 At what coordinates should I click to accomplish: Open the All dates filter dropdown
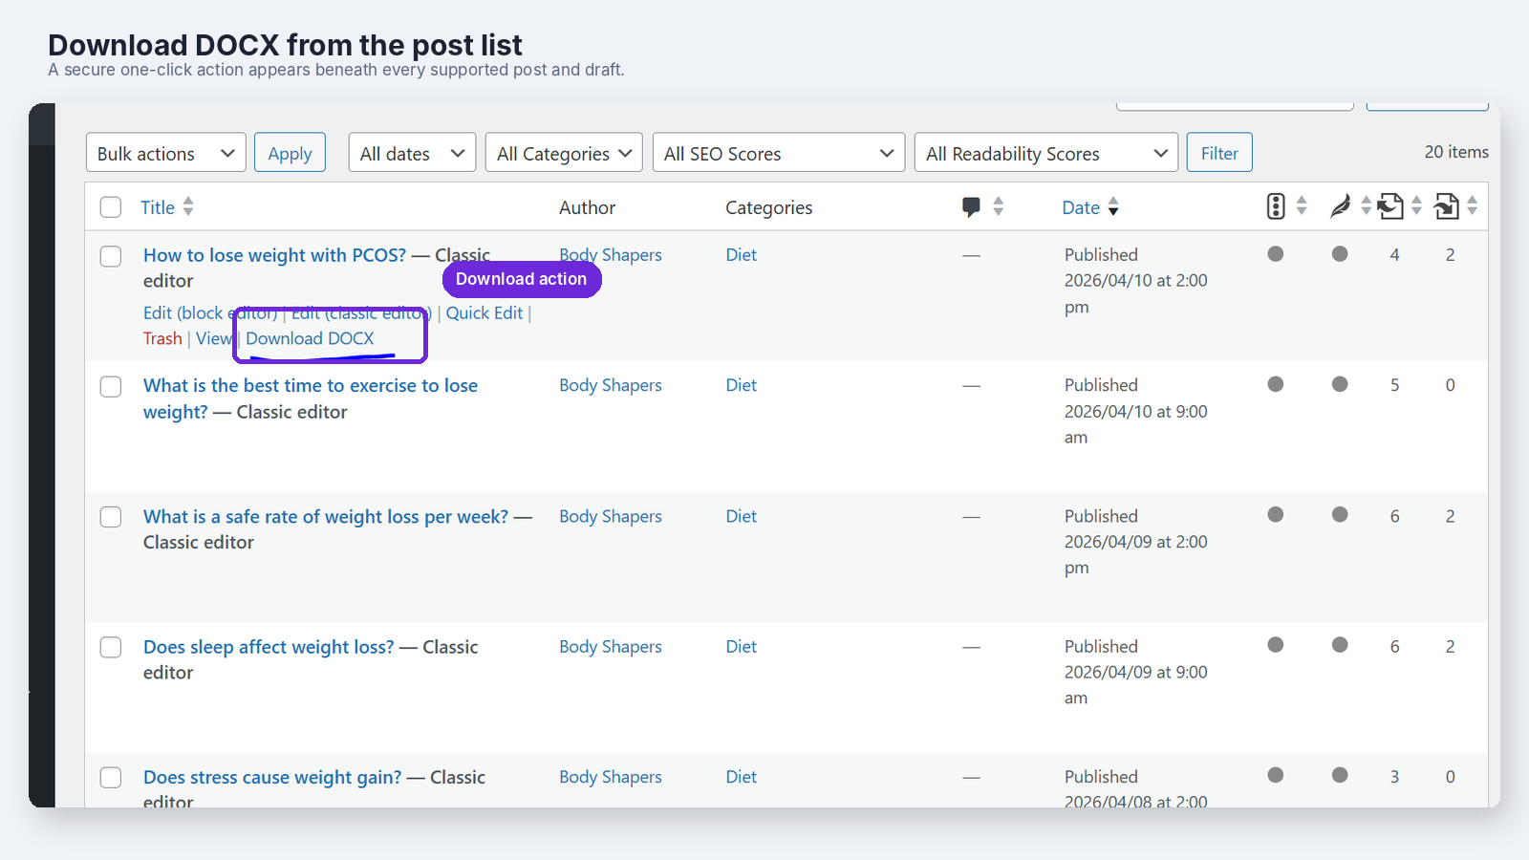412,153
